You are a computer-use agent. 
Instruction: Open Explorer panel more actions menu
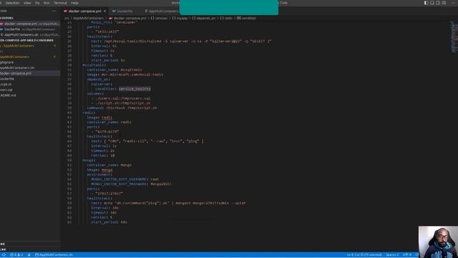[54, 11]
